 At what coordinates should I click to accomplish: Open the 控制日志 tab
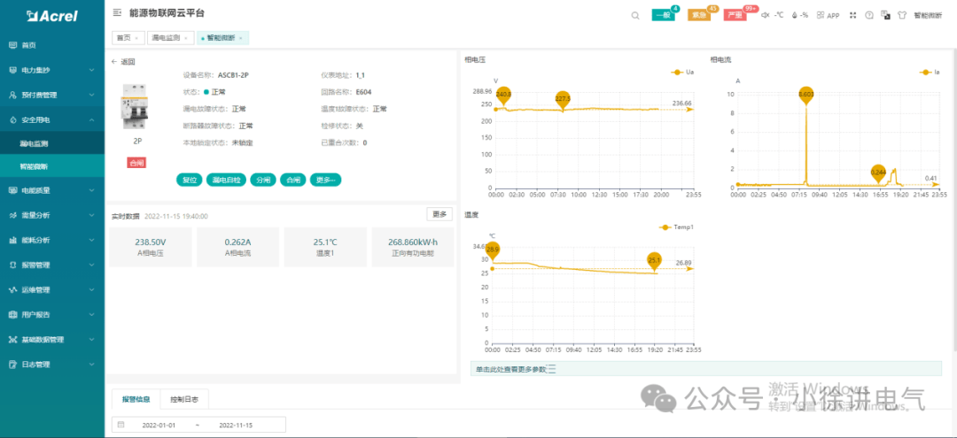coord(184,400)
